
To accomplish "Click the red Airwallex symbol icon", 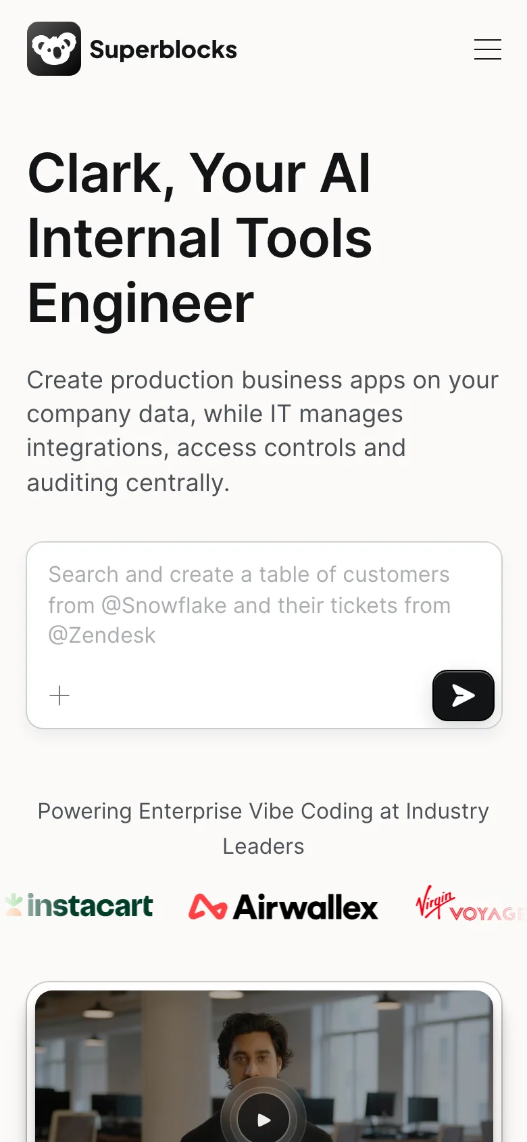I will (207, 907).
